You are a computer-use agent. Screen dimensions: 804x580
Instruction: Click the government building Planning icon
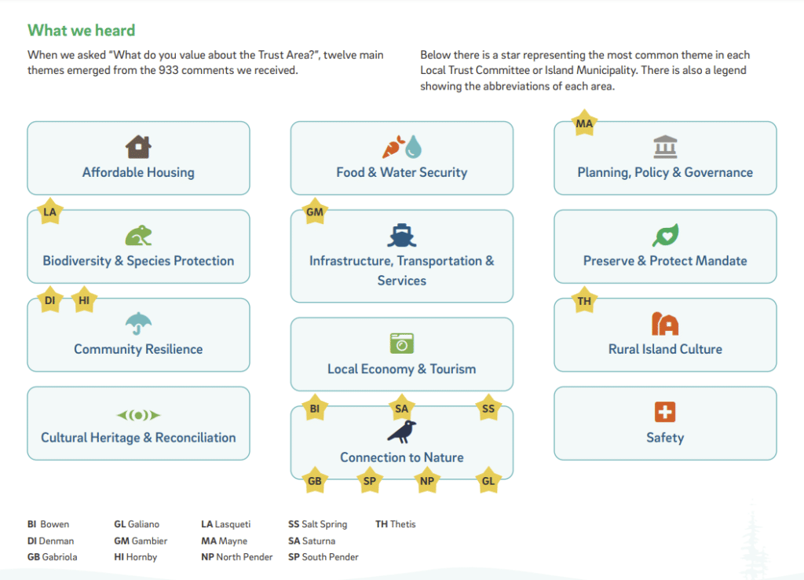(665, 147)
